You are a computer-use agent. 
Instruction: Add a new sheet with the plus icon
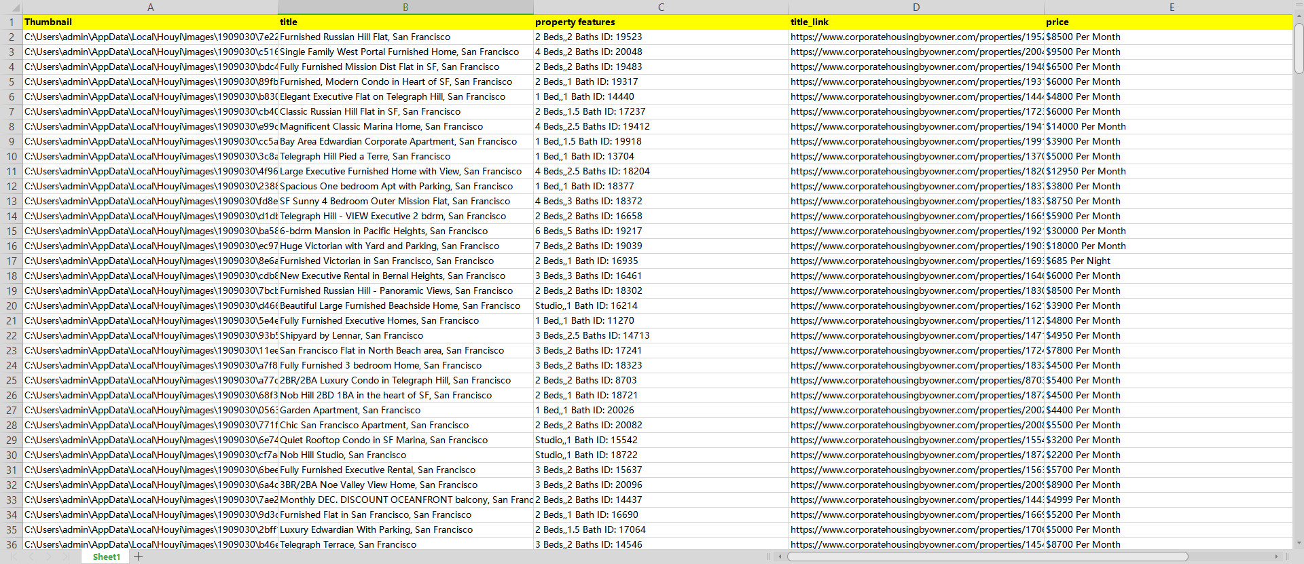click(139, 557)
